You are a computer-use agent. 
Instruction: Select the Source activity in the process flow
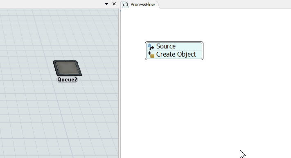pyautogui.click(x=174, y=46)
